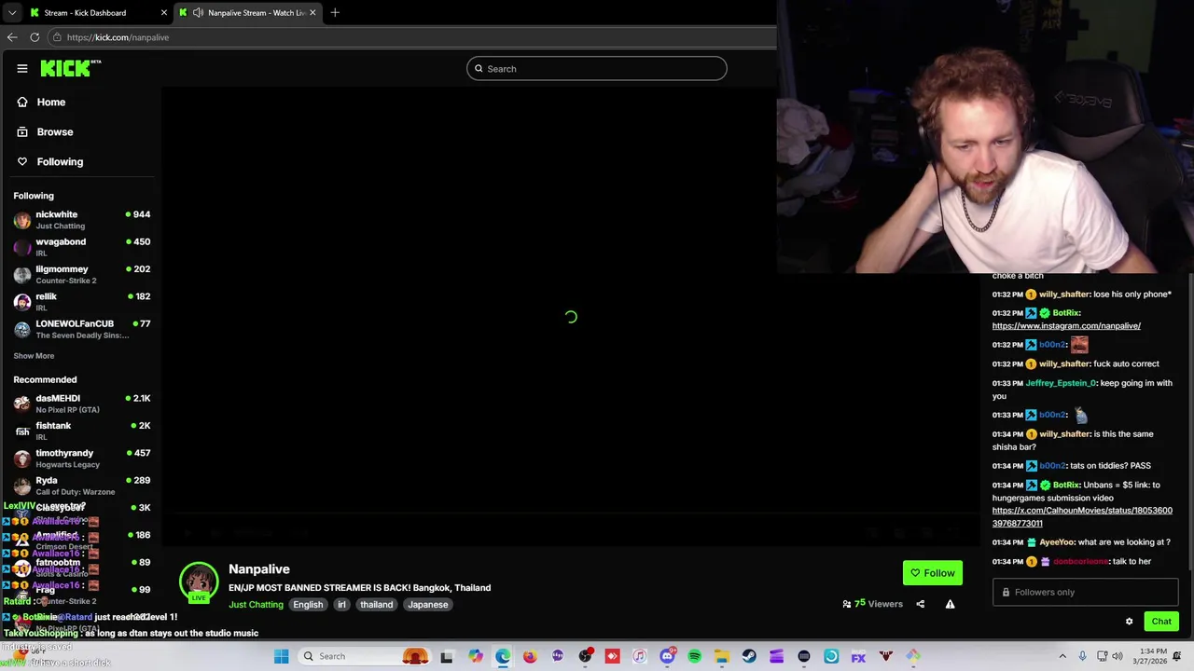Image resolution: width=1194 pixels, height=671 pixels.
Task: Open Task View in taskbar
Action: click(x=447, y=656)
